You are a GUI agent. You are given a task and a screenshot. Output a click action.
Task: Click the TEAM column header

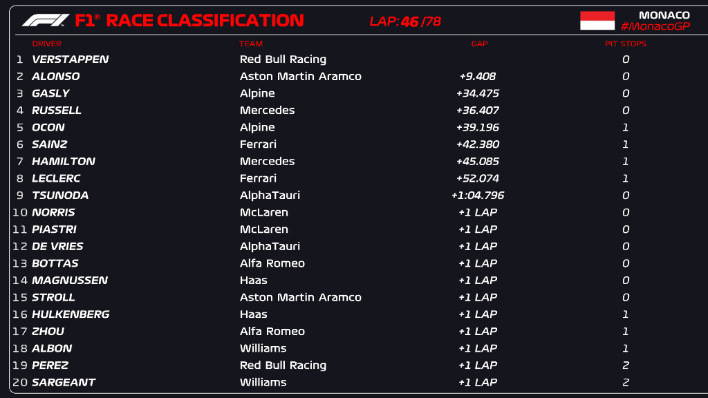(x=251, y=44)
